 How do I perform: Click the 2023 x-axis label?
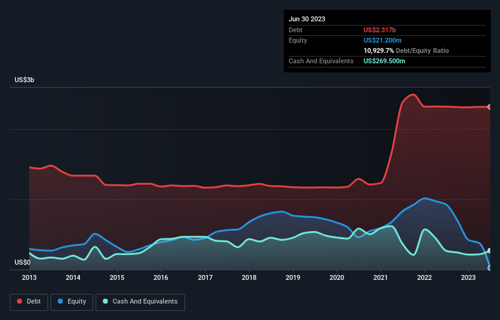point(468,277)
